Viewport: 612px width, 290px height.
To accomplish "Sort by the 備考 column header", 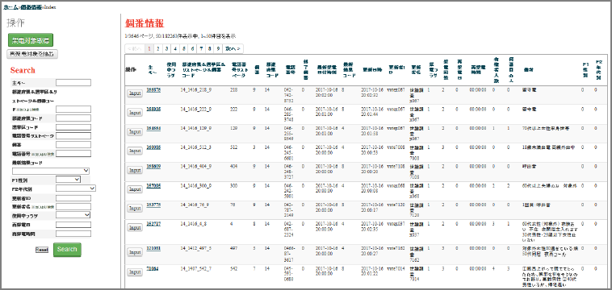I will click(x=529, y=69).
